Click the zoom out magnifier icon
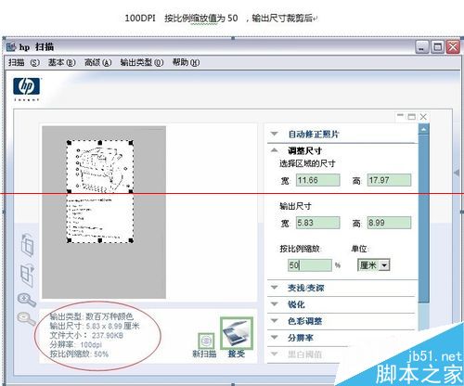The width and height of the screenshot is (464, 386). (x=27, y=318)
